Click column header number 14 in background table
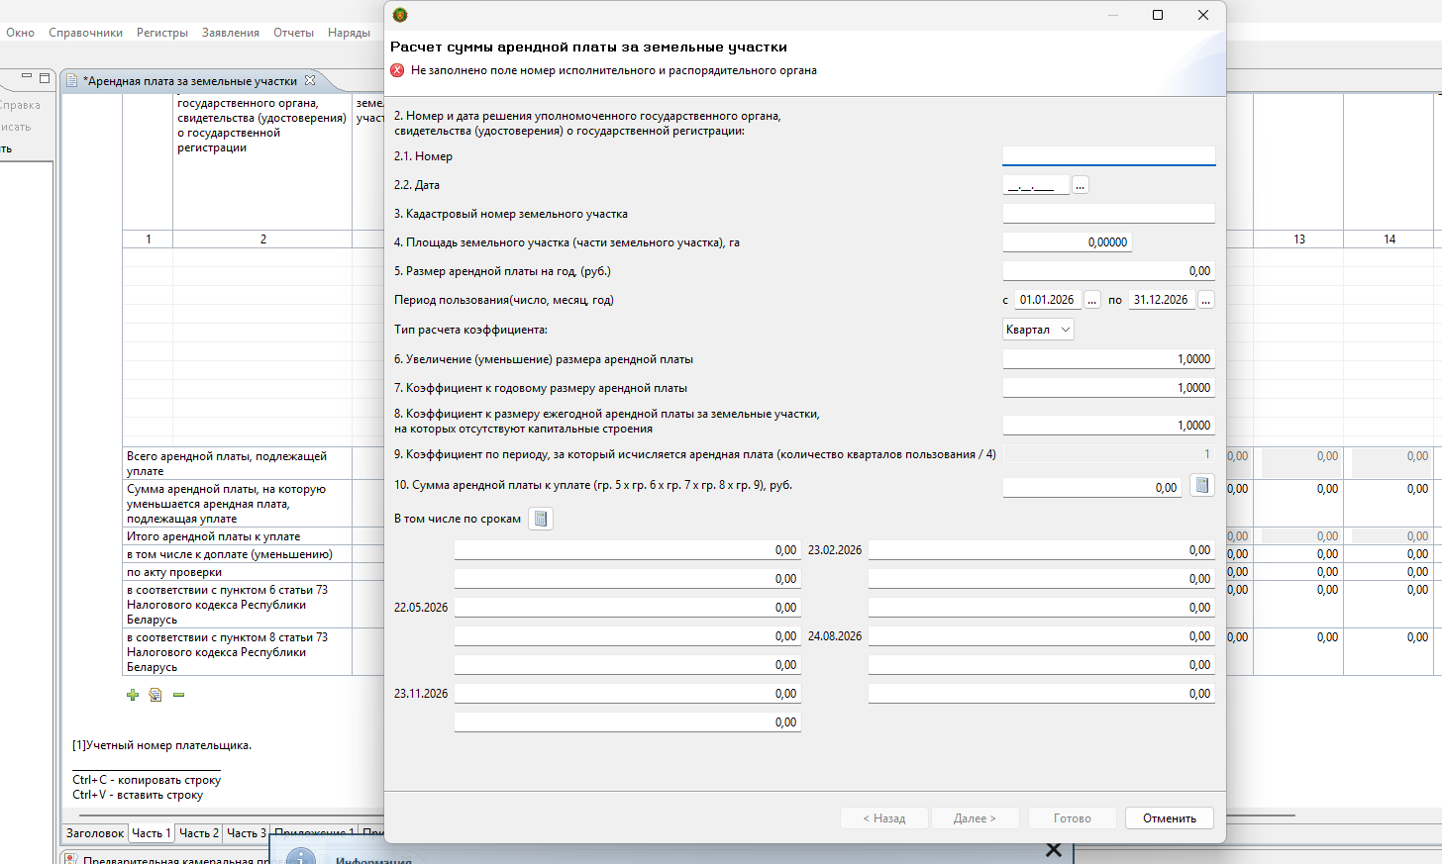This screenshot has height=864, width=1442. 1390,240
